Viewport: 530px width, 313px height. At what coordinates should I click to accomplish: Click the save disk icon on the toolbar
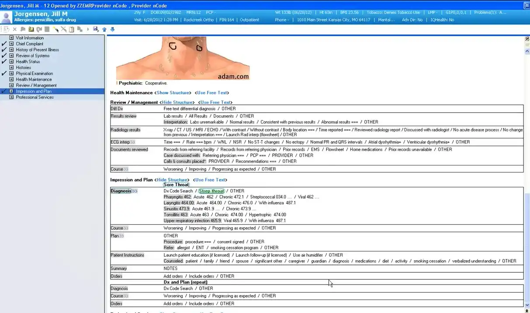click(96, 29)
